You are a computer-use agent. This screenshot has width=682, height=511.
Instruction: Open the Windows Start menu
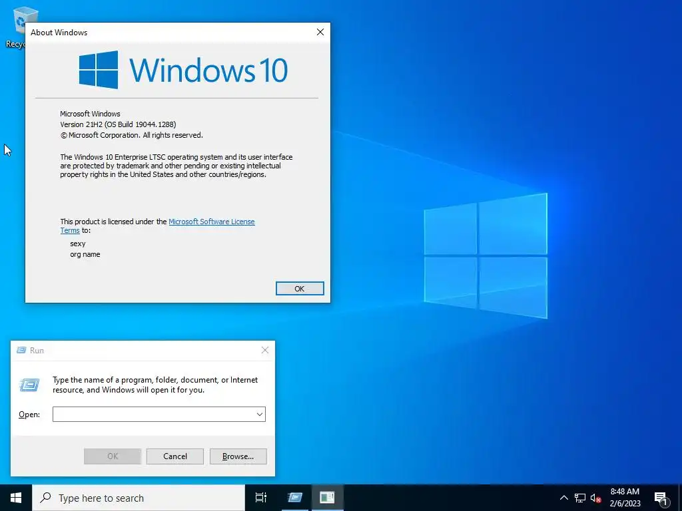[x=16, y=498]
